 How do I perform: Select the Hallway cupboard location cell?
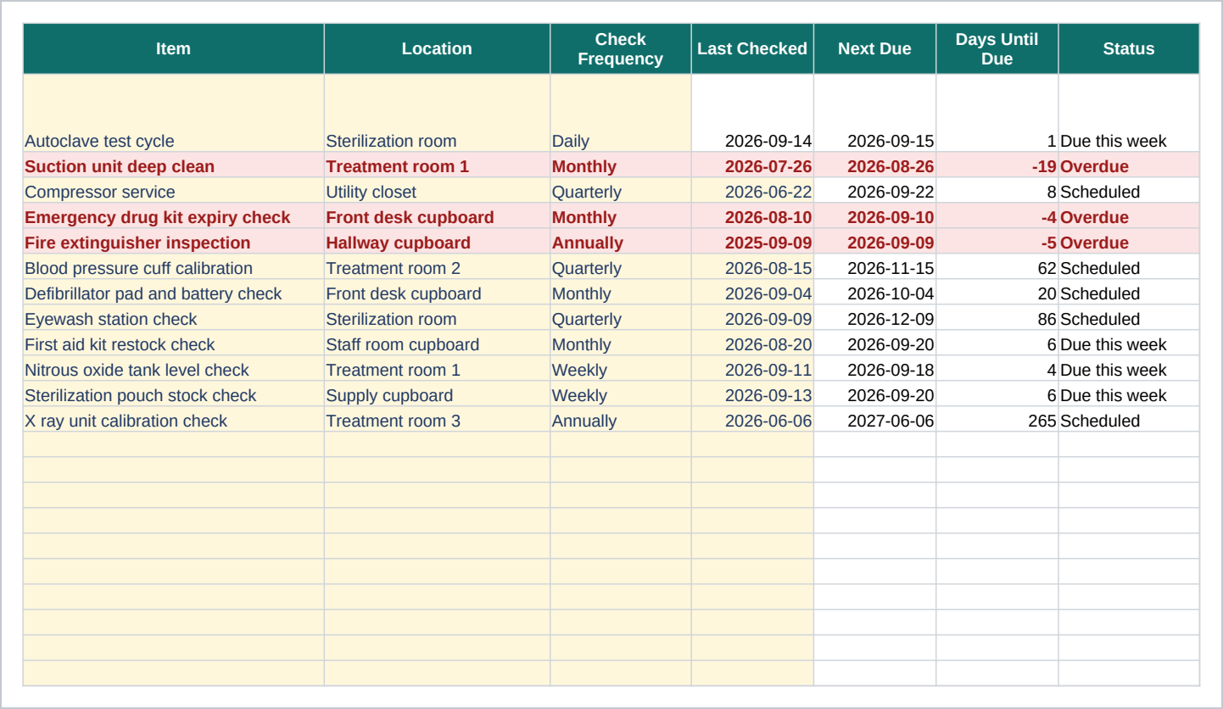[437, 242]
